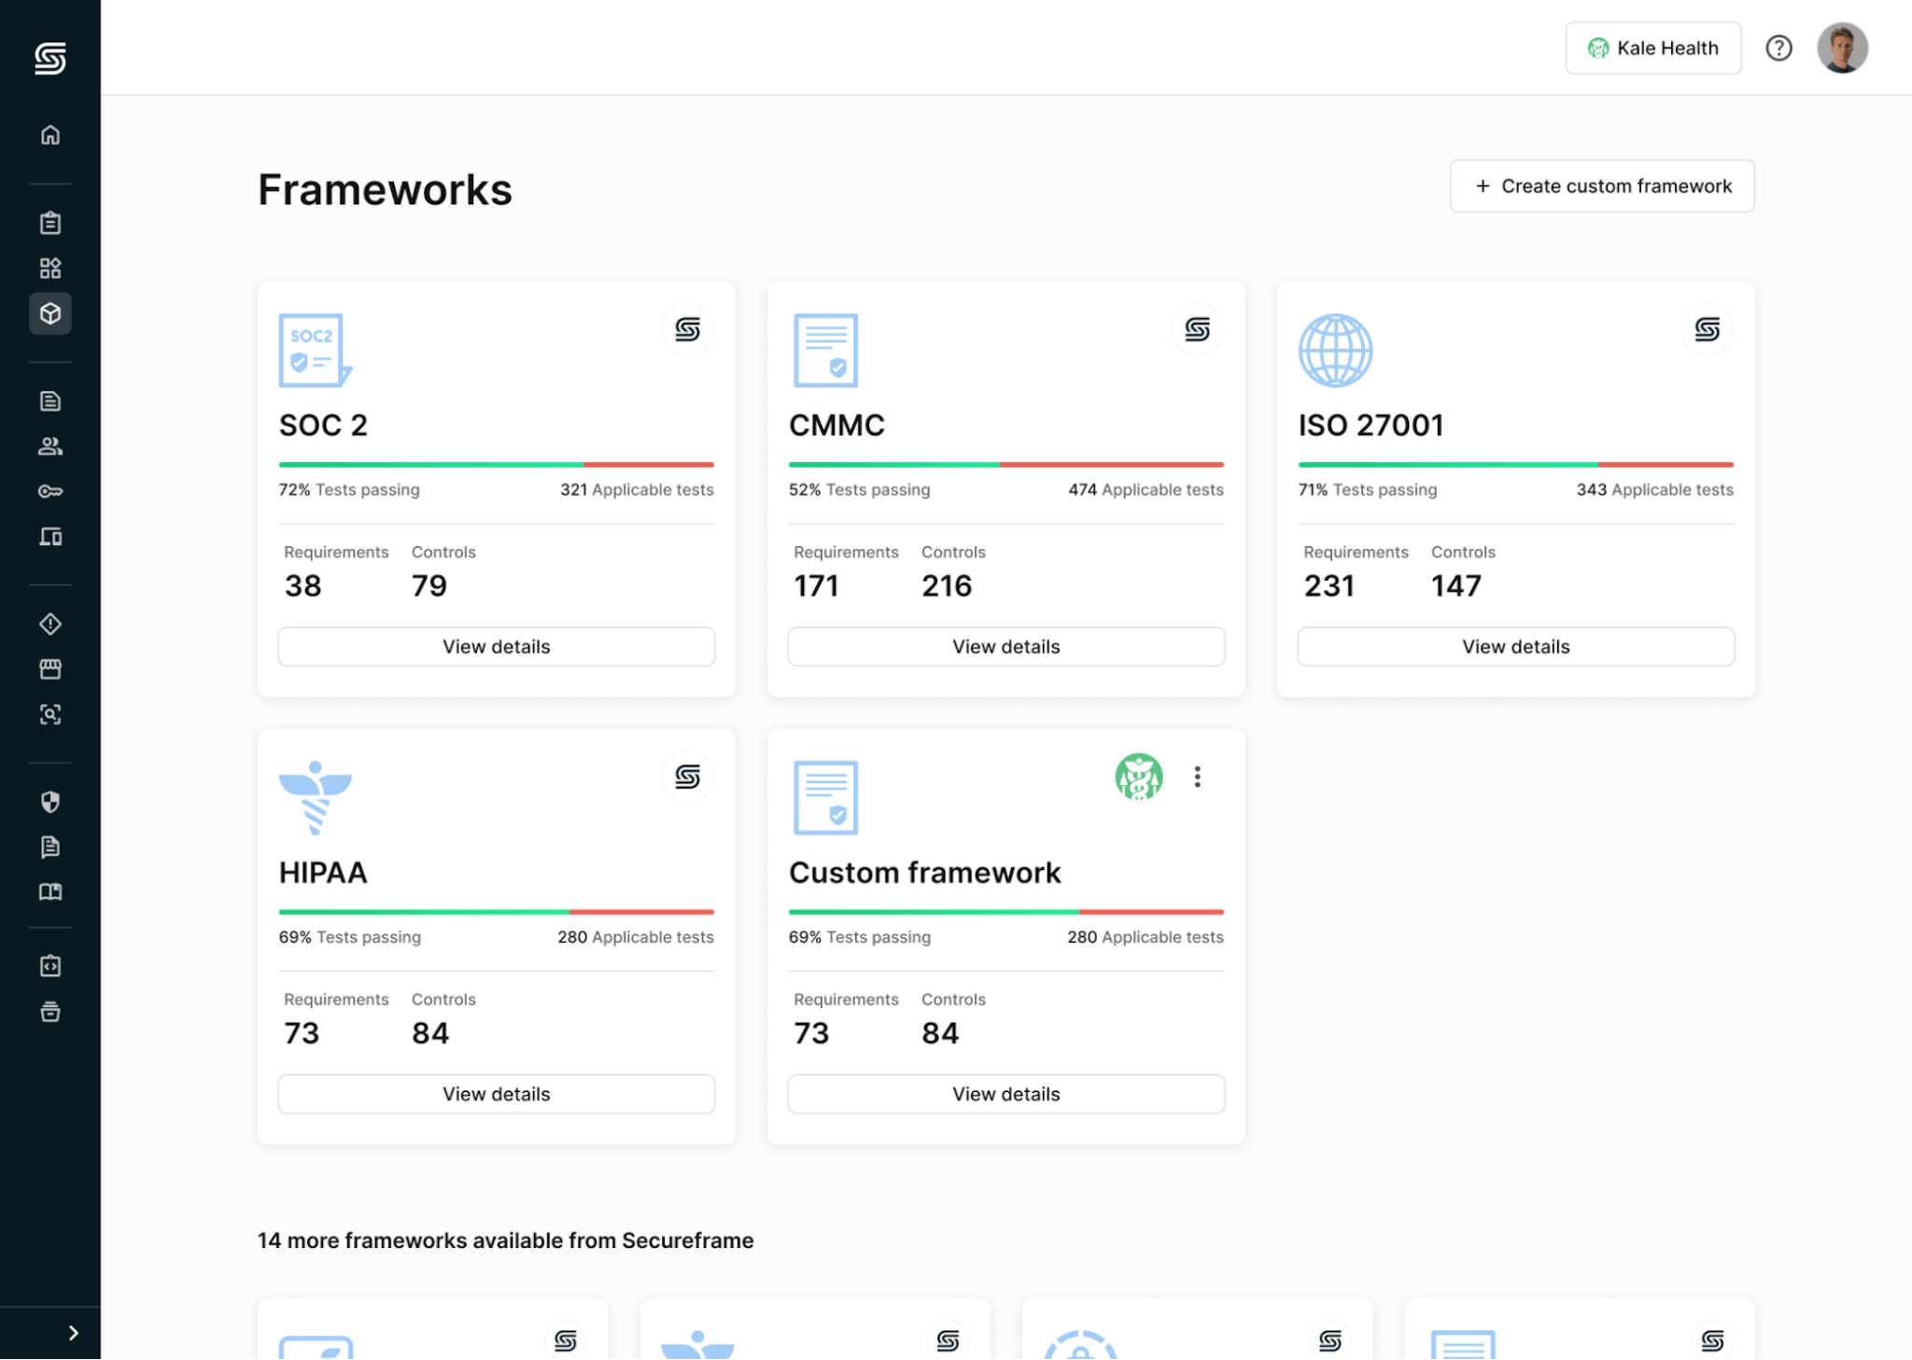View details of the SOC 2 framework

[496, 646]
